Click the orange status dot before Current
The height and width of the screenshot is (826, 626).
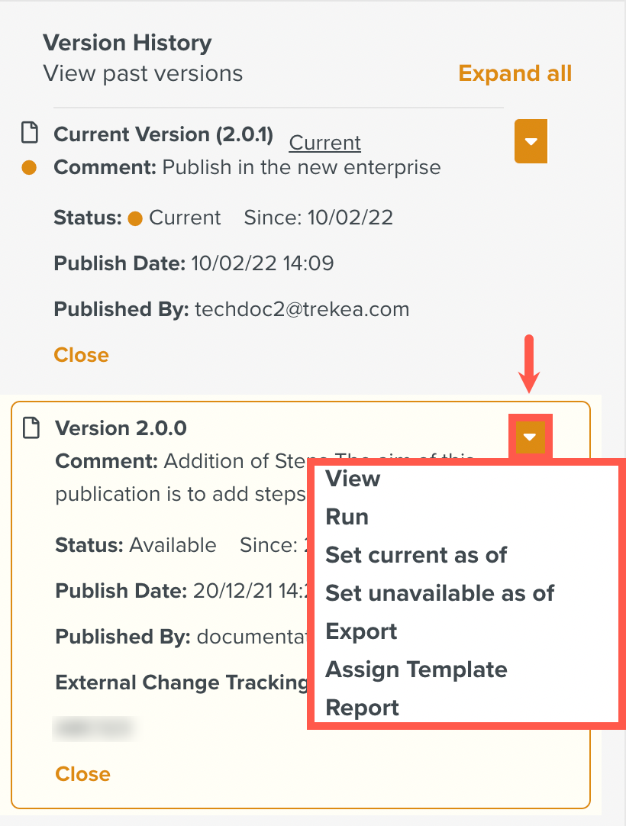pos(135,218)
